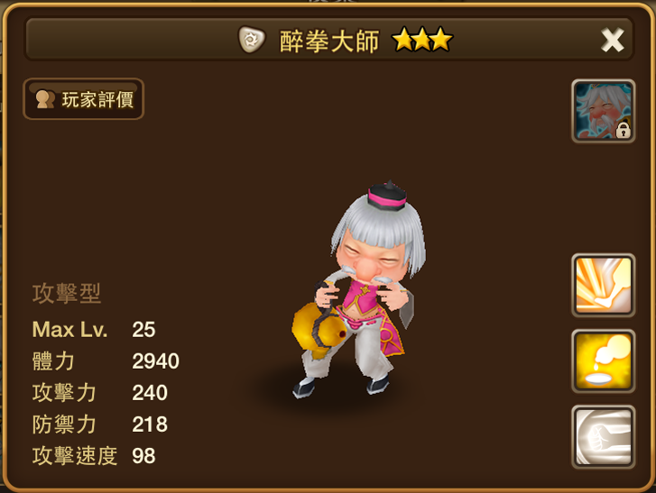Click the 攻擊力 240 stat row
Viewport: 656px width, 493px height.
(x=100, y=393)
